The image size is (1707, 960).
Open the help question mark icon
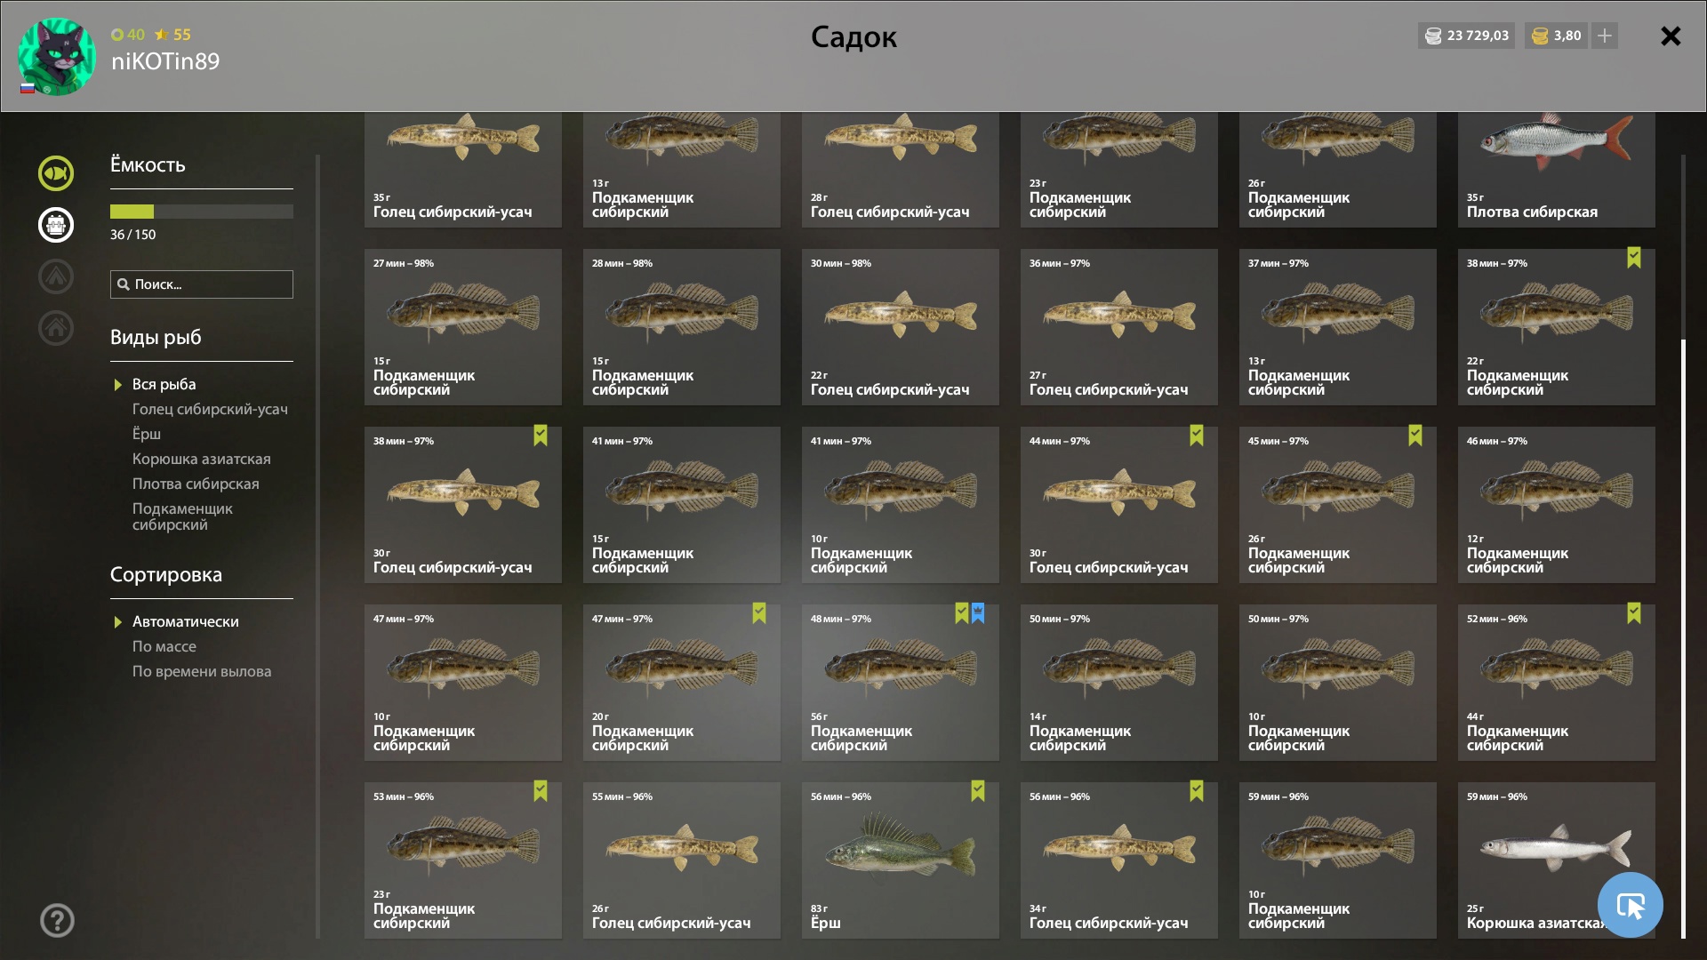coord(57,920)
